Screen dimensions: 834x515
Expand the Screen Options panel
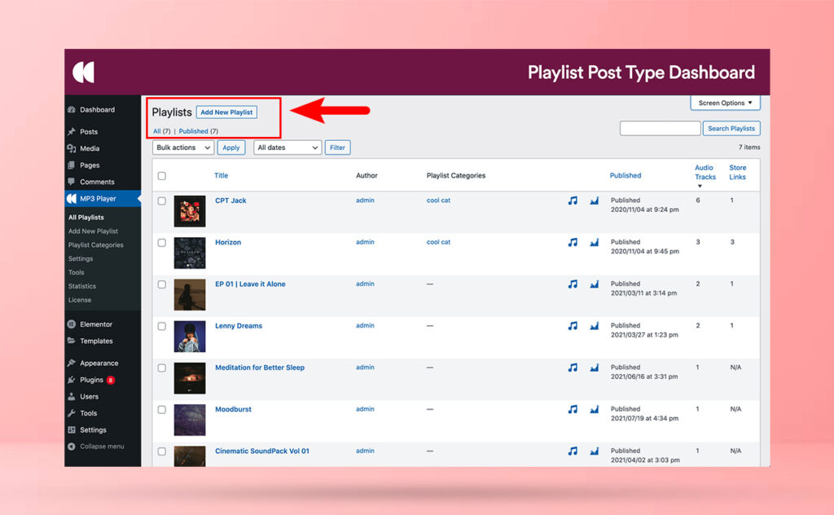click(724, 103)
